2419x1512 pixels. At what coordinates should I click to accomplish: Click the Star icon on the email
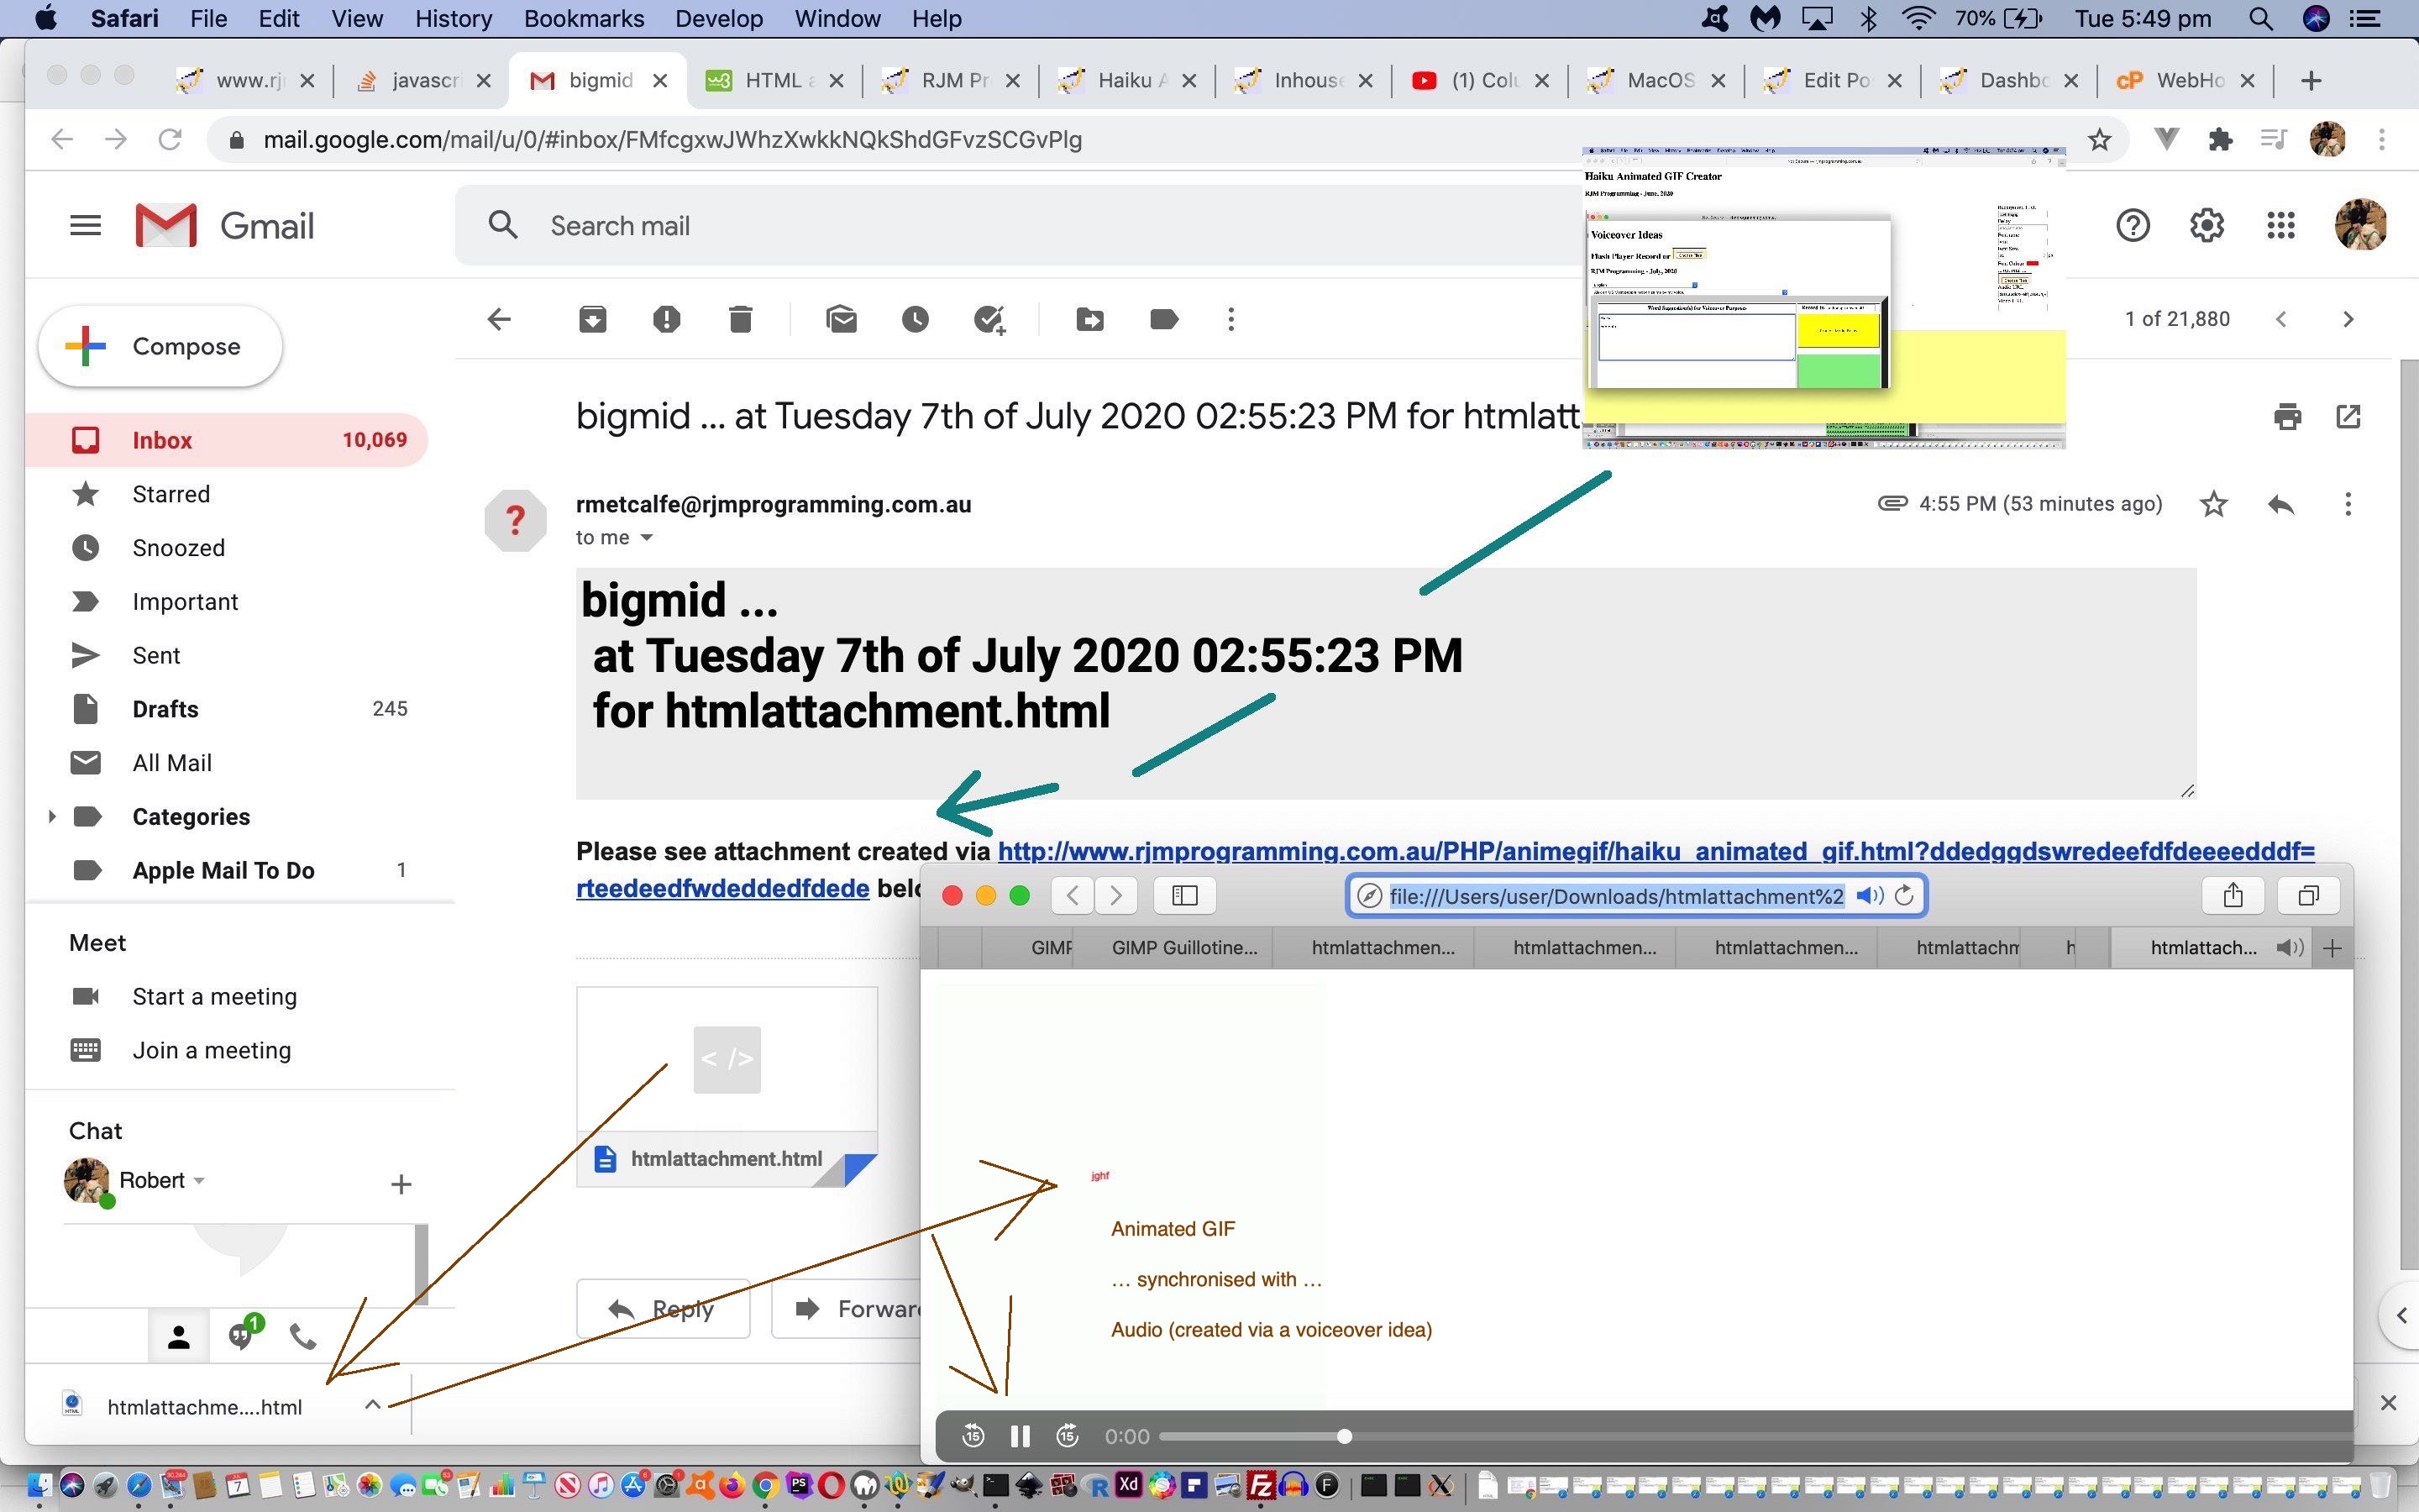(x=2212, y=503)
